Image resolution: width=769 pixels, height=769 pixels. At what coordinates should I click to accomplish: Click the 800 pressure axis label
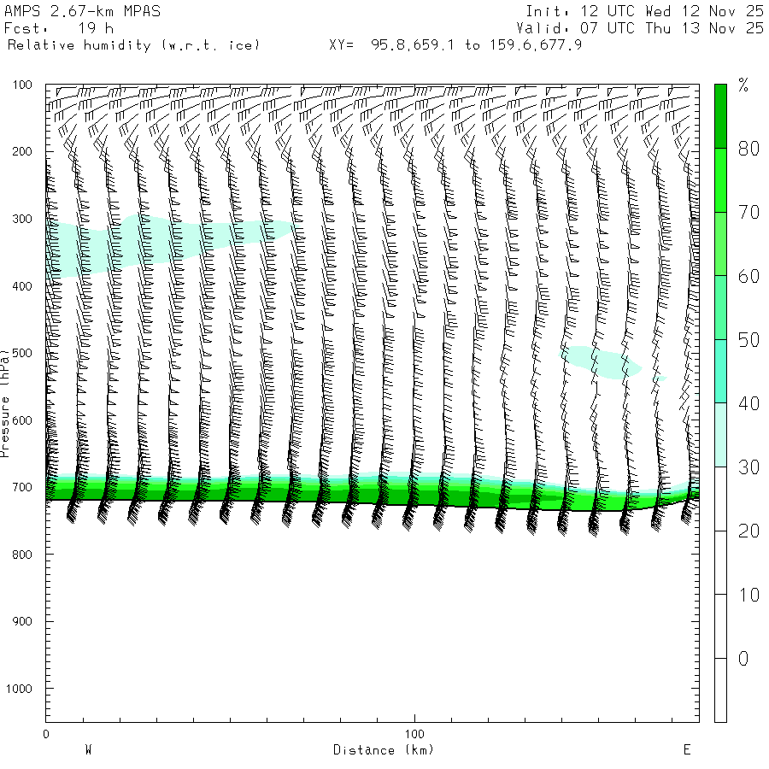[x=22, y=555]
